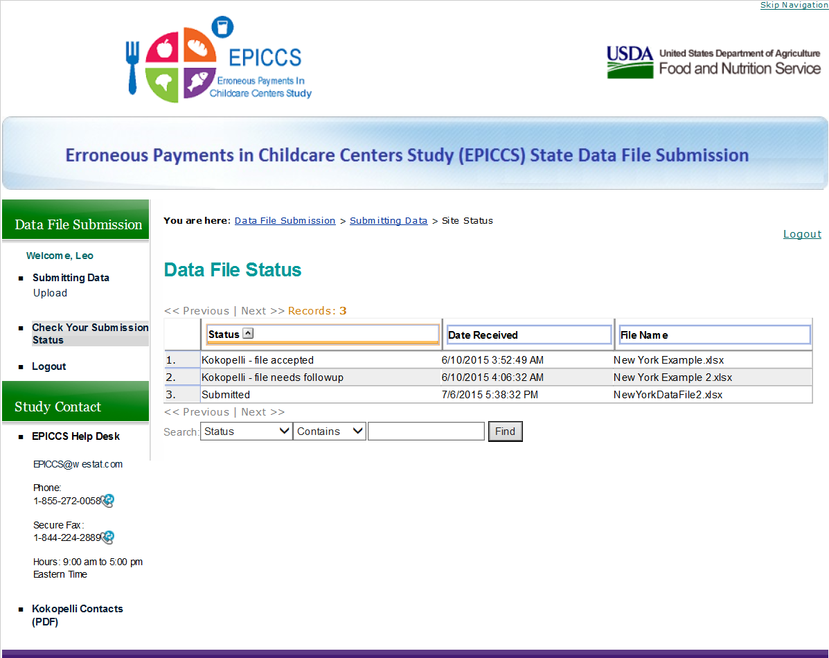Screen dimensions: 829x658
Task: Click the EPICCS study logo
Action: pyautogui.click(x=219, y=60)
